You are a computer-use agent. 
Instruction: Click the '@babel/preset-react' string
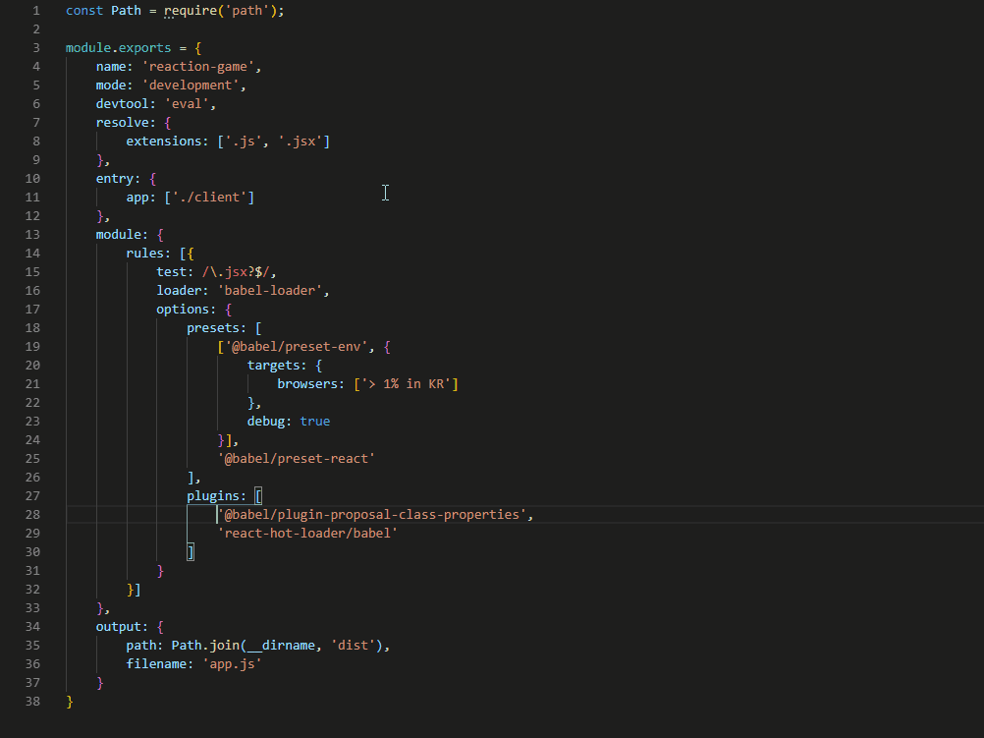(297, 459)
